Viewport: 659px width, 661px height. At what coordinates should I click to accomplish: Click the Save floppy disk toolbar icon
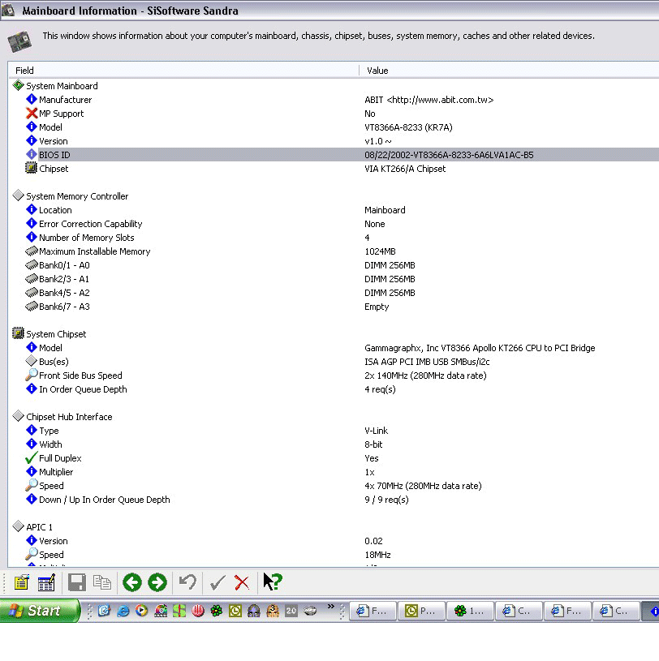(77, 582)
